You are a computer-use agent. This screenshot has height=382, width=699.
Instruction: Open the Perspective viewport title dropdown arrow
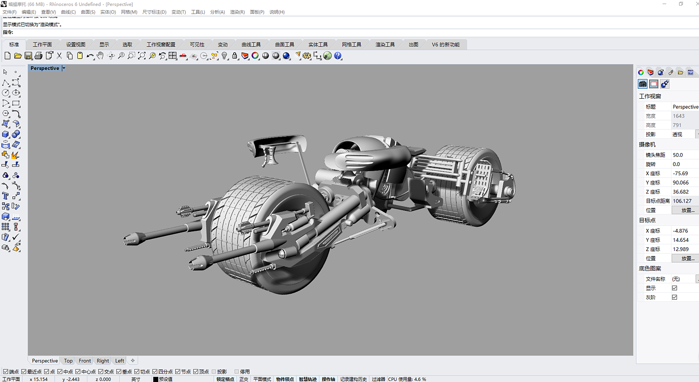point(64,68)
